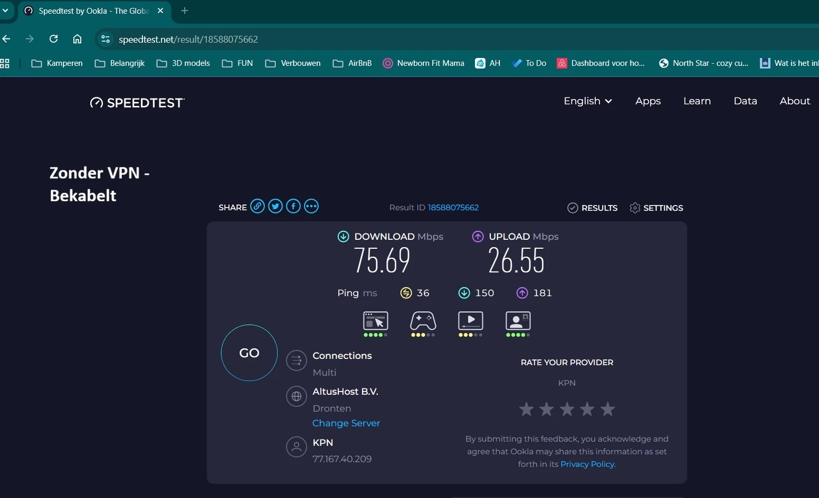Screen dimensions: 819x498
Task: Rate KPN five stars
Action: (x=608, y=409)
